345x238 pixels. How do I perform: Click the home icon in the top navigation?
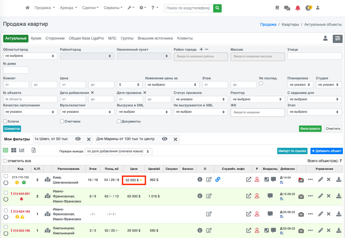pos(27,8)
